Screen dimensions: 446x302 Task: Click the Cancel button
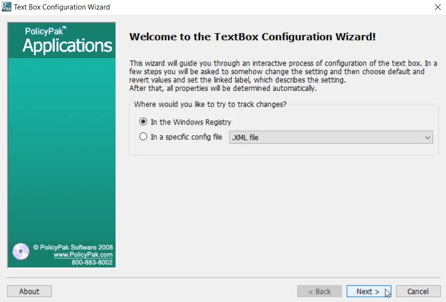[418, 291]
